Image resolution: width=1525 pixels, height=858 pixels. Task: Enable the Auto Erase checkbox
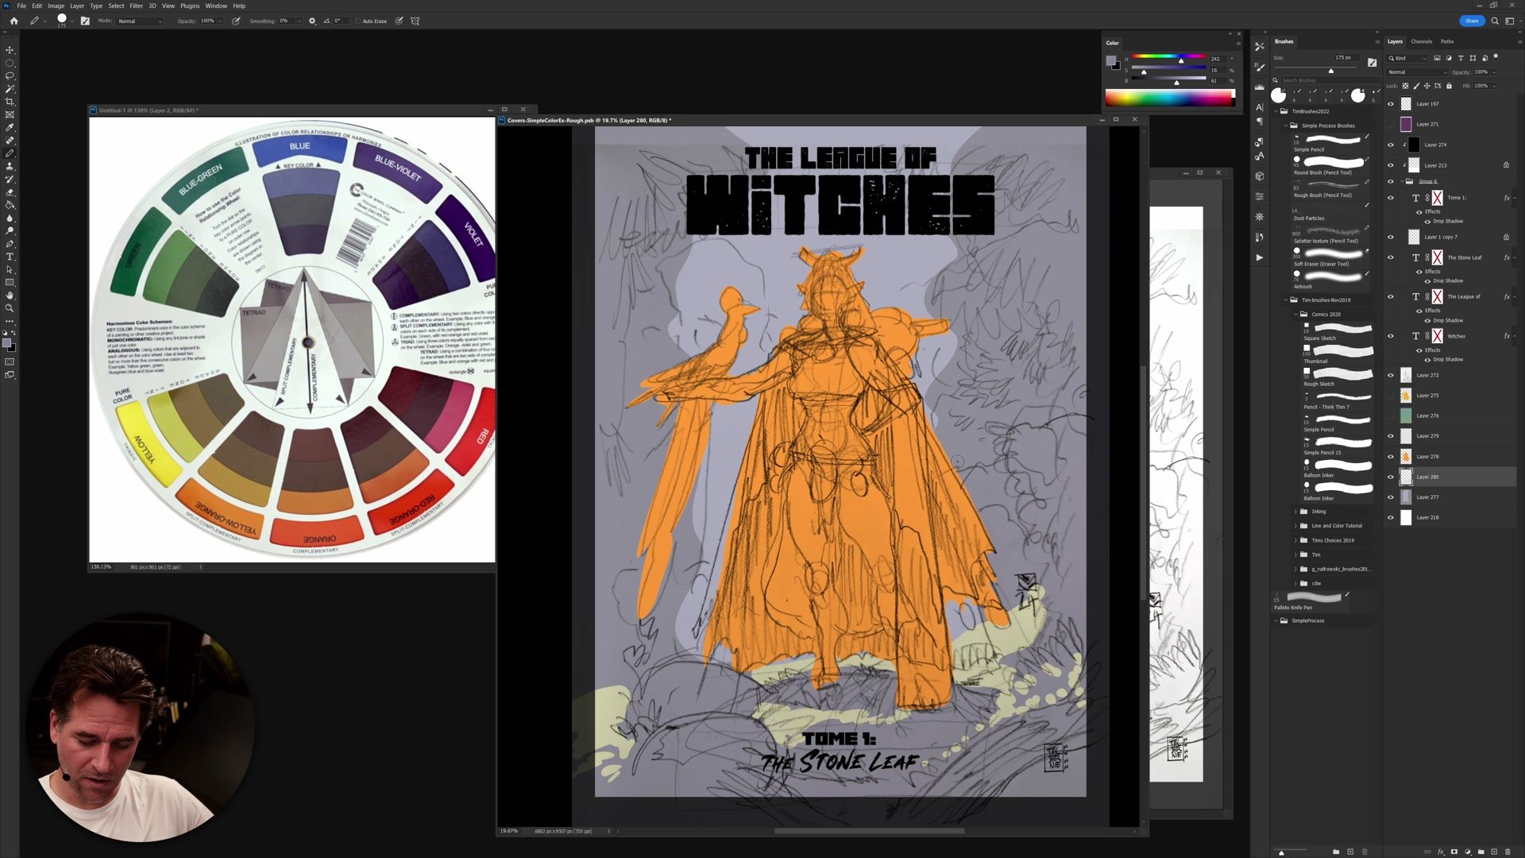(x=358, y=21)
